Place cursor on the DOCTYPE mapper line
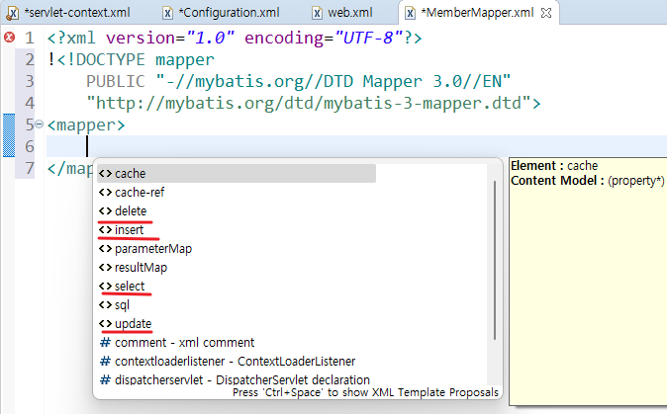Viewport: 667px width, 414px height. (x=131, y=59)
